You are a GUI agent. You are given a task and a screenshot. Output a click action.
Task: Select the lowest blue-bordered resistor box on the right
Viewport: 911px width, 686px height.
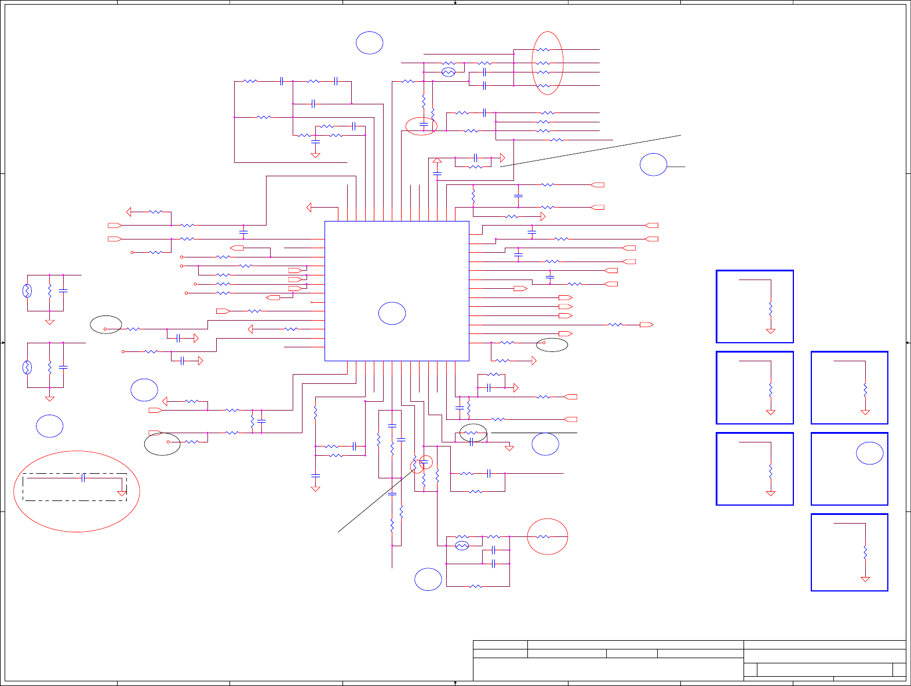coord(850,552)
